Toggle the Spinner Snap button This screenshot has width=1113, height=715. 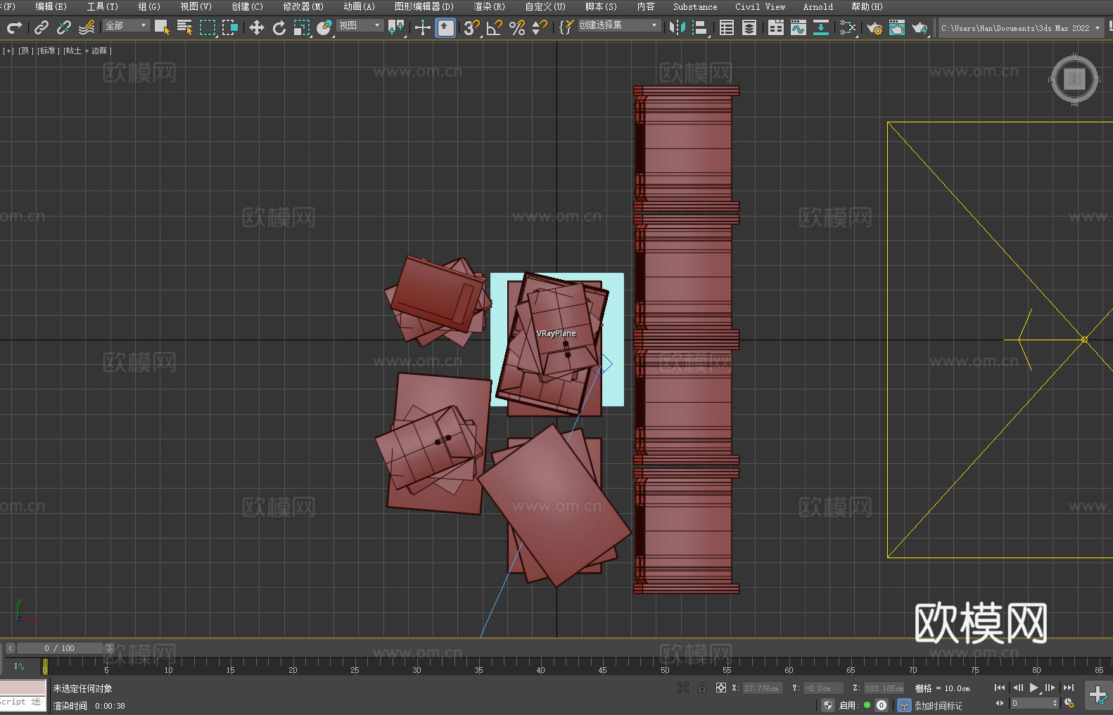coord(540,27)
